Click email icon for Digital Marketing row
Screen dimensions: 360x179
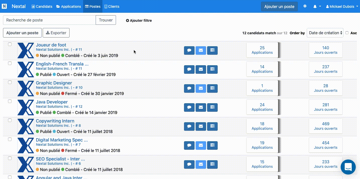click(201, 145)
